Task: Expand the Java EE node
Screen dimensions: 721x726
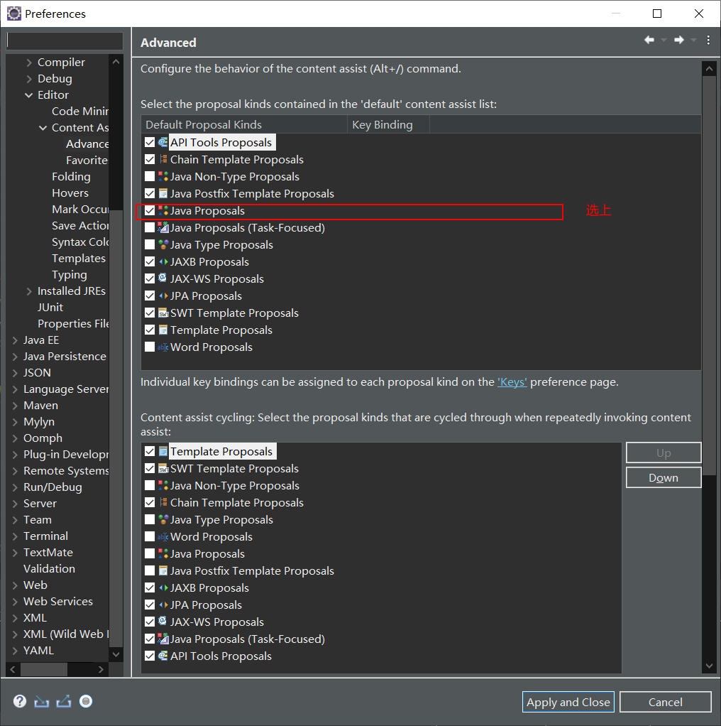Action: pyautogui.click(x=15, y=340)
